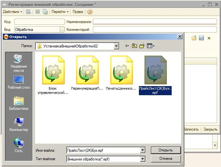
Task: Close the Открыть dialog with X
Action: (x=179, y=37)
